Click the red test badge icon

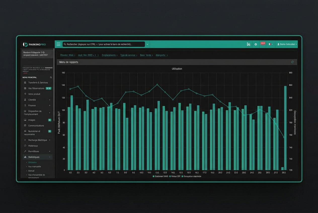(x=263, y=44)
